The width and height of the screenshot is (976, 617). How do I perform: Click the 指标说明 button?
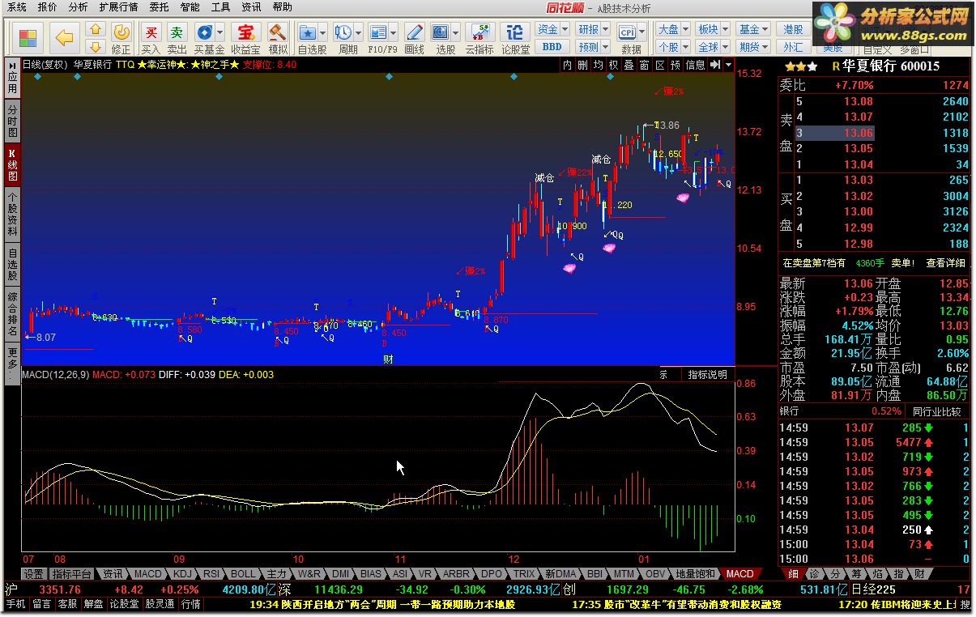(x=707, y=374)
